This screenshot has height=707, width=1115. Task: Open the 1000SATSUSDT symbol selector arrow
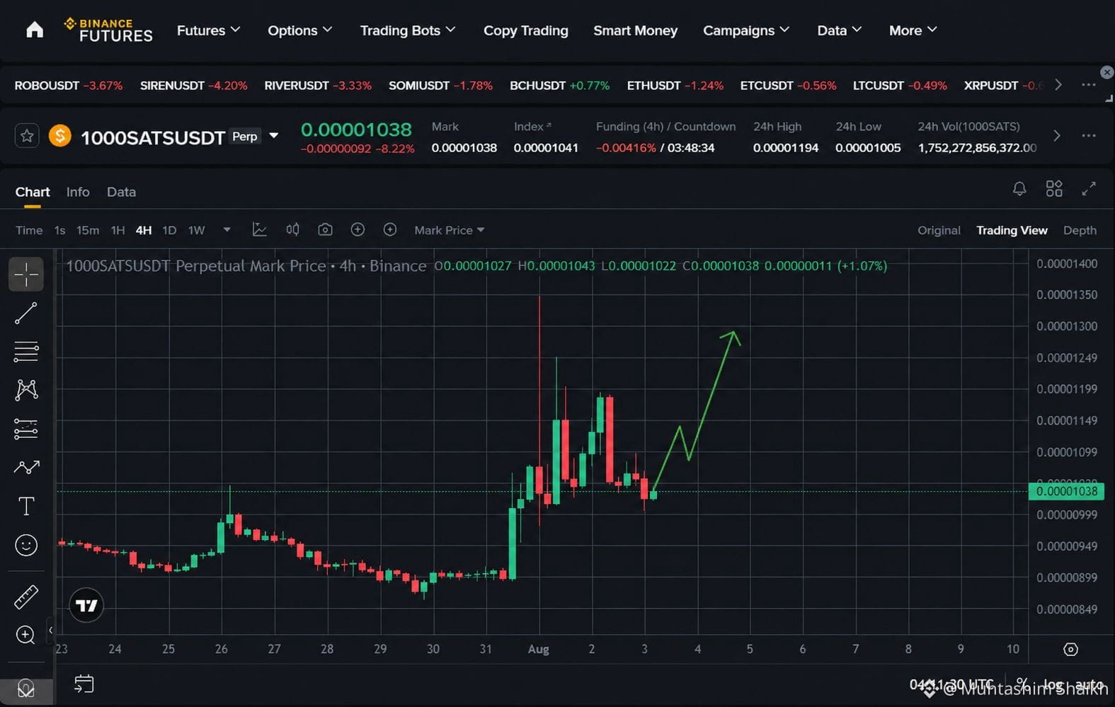tap(274, 135)
